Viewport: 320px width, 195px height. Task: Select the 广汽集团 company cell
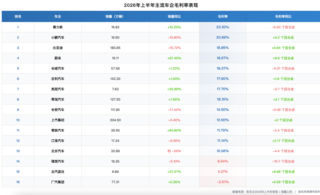coord(58,182)
